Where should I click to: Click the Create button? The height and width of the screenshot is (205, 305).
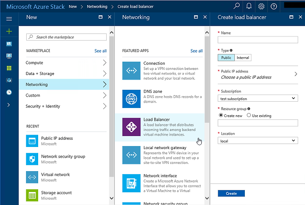click(x=231, y=194)
